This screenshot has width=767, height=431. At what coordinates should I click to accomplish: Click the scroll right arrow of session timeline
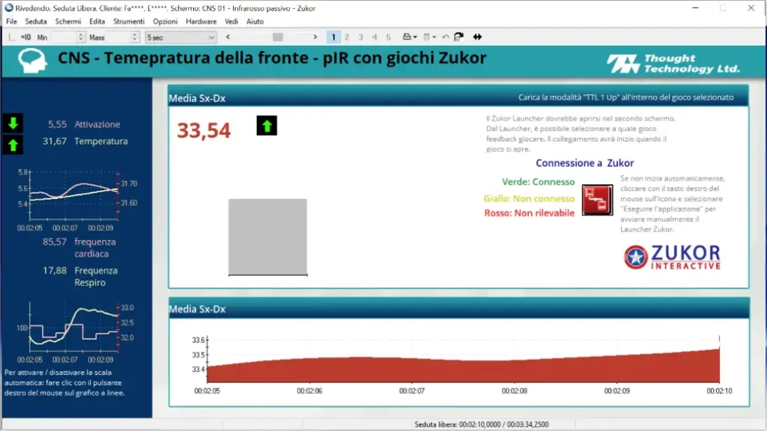point(315,37)
